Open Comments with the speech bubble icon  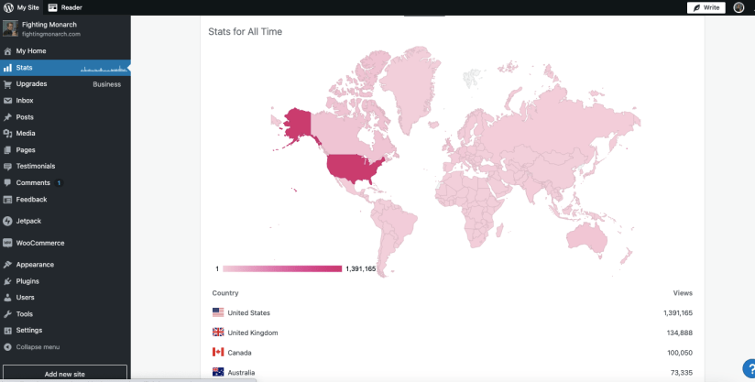7,183
